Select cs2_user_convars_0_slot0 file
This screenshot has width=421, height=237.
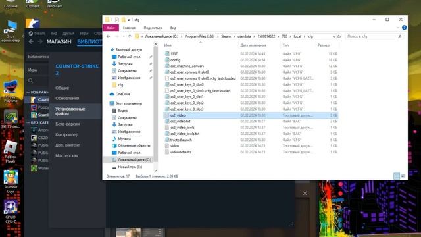(x=189, y=72)
